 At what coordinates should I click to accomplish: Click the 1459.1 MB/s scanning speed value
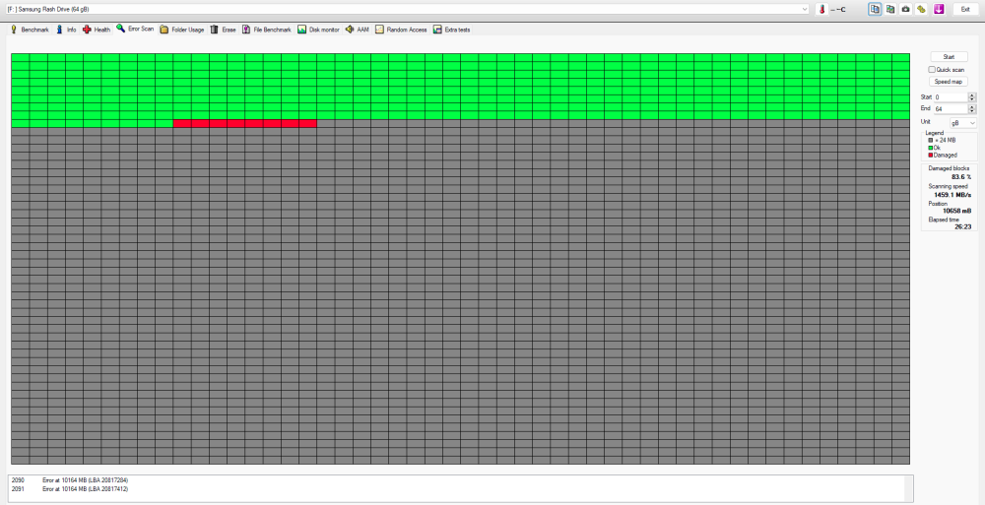(952, 195)
